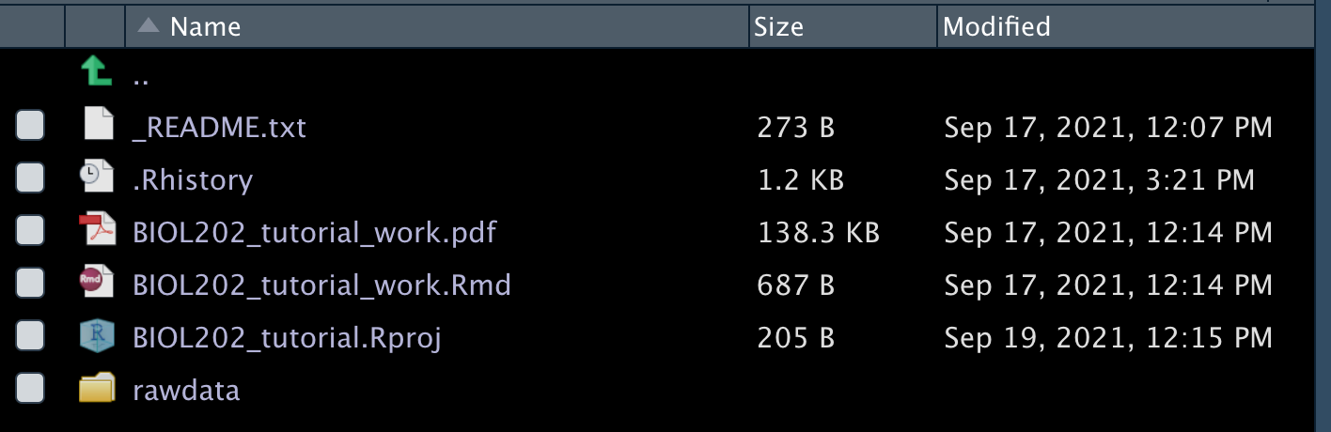Click the PDF icon for BIOL202_tutorial_work.pdf
This screenshot has height=432, width=1331.
[97, 230]
